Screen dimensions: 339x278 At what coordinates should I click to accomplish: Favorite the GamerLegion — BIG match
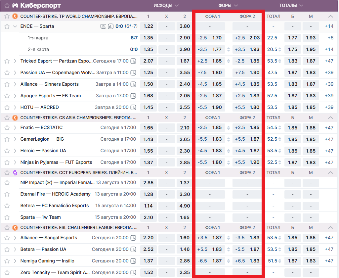click(7, 139)
